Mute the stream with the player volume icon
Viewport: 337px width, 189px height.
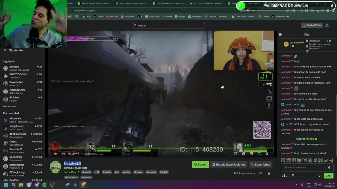pos(63,154)
